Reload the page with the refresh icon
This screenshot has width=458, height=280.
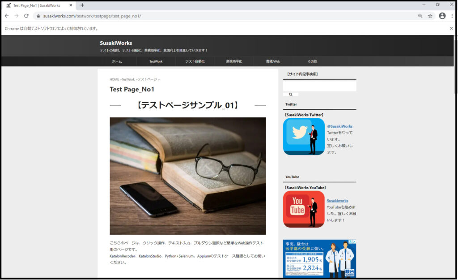(x=26, y=16)
